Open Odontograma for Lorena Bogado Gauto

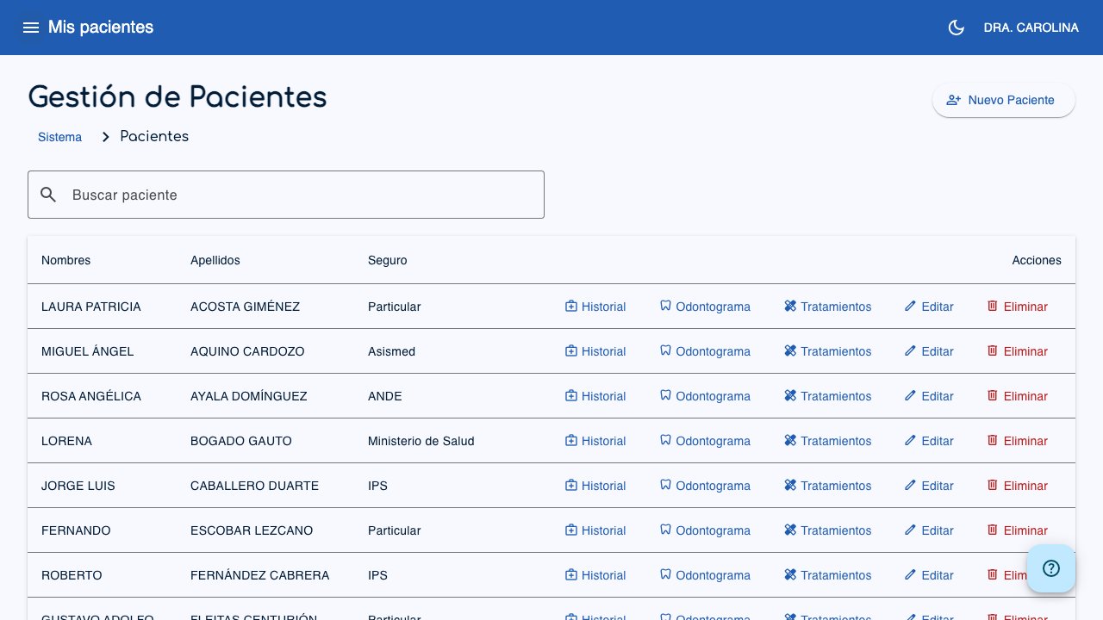(705, 441)
